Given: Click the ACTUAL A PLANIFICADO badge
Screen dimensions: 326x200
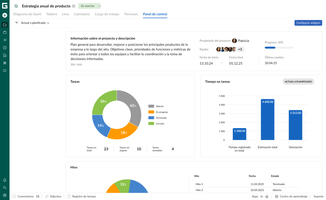Looking at the screenshot, I should (x=298, y=82).
